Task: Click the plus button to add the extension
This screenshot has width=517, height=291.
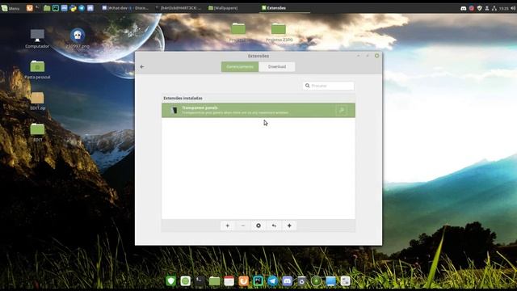Action: [x=227, y=226]
